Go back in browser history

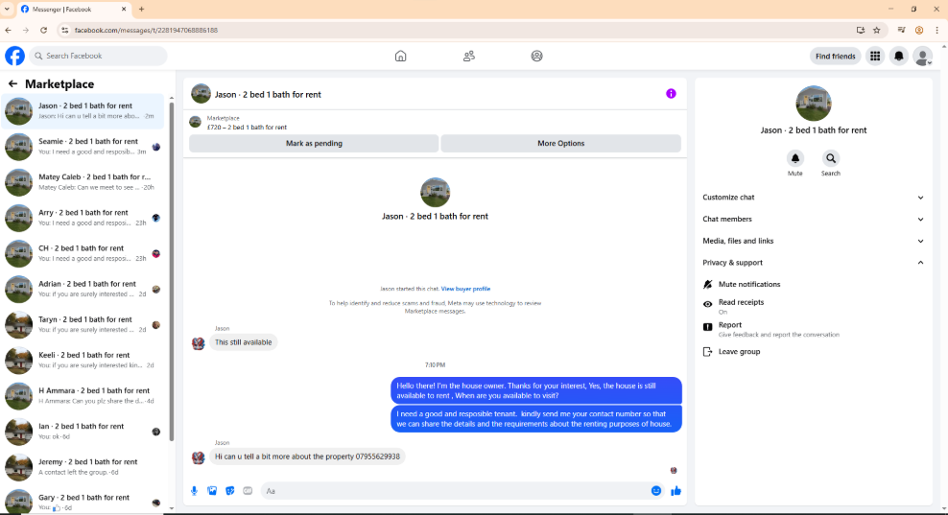[9, 31]
